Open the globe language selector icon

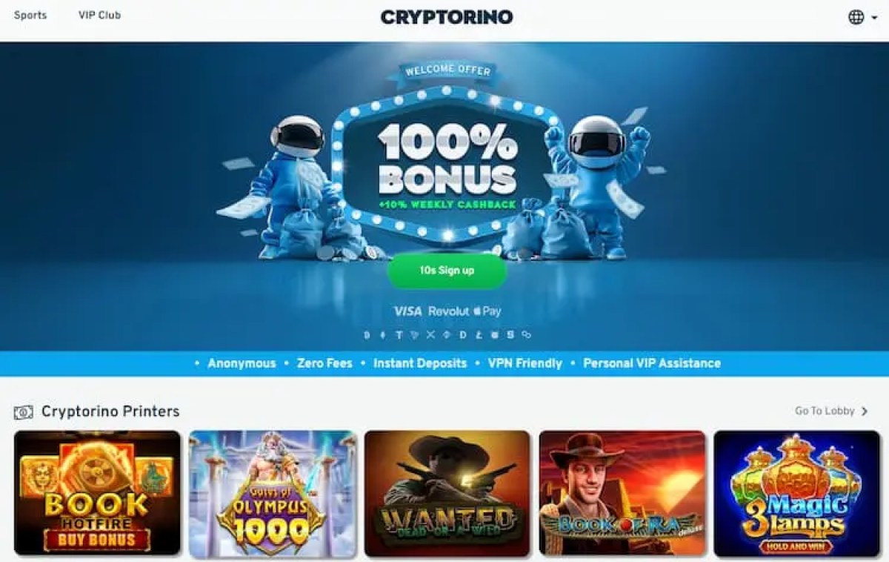pyautogui.click(x=856, y=17)
